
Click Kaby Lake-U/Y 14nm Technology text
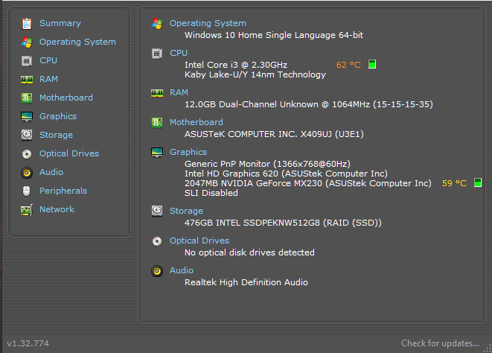(255, 74)
